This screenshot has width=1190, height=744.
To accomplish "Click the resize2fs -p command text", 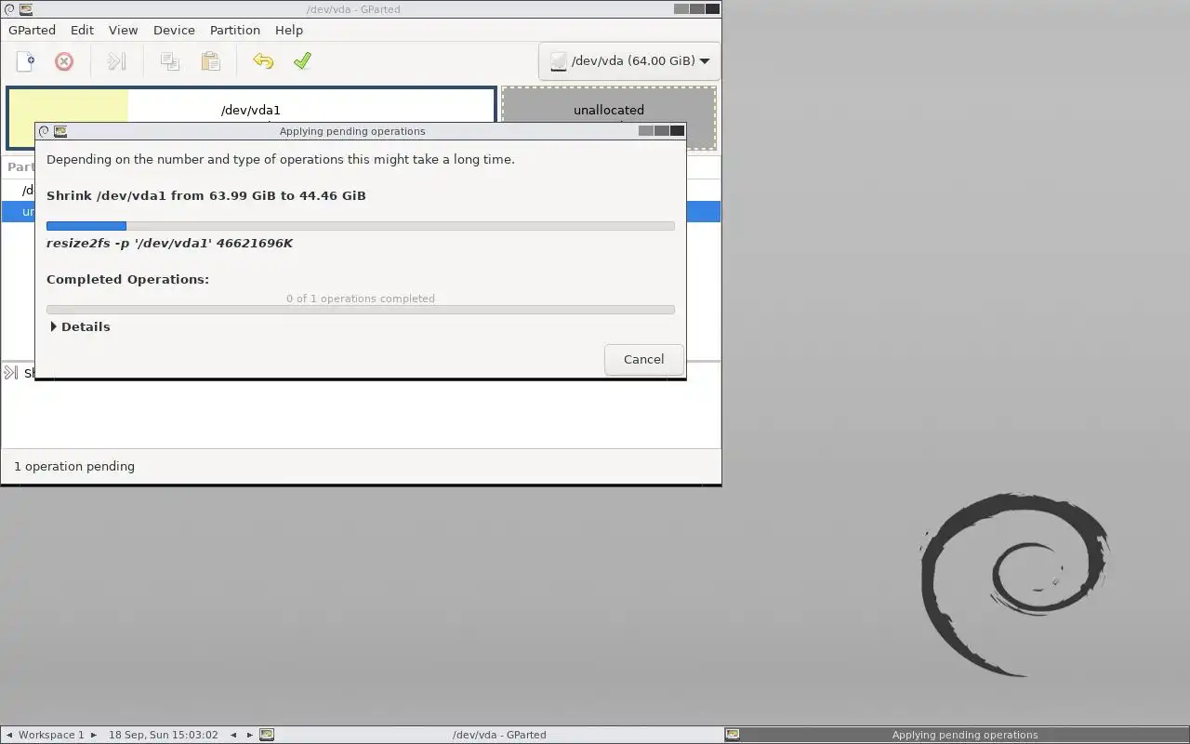I will 169,243.
